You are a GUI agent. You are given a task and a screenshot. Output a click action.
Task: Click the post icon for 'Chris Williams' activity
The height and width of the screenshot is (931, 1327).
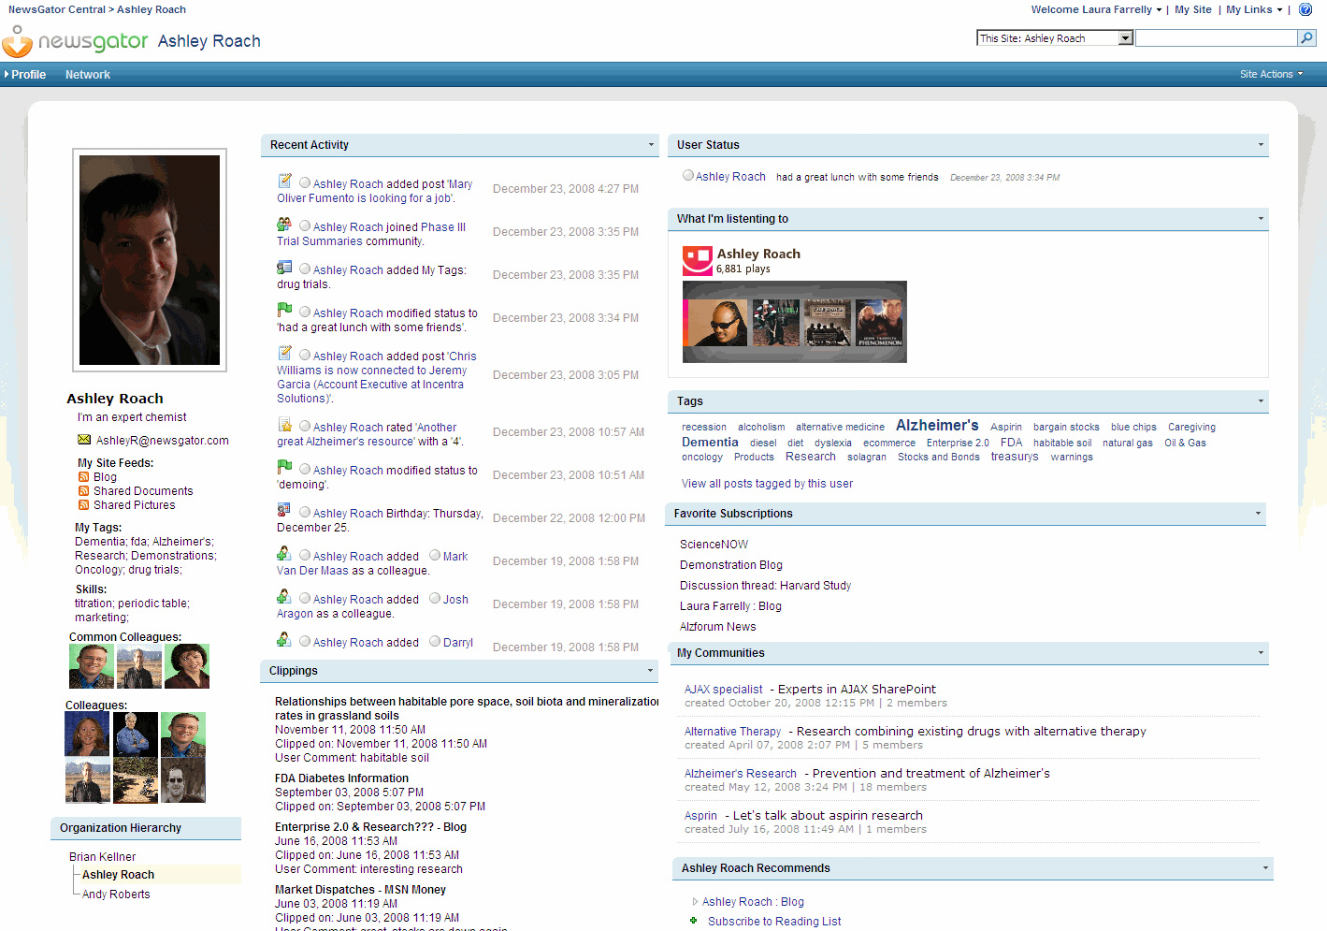(x=284, y=354)
